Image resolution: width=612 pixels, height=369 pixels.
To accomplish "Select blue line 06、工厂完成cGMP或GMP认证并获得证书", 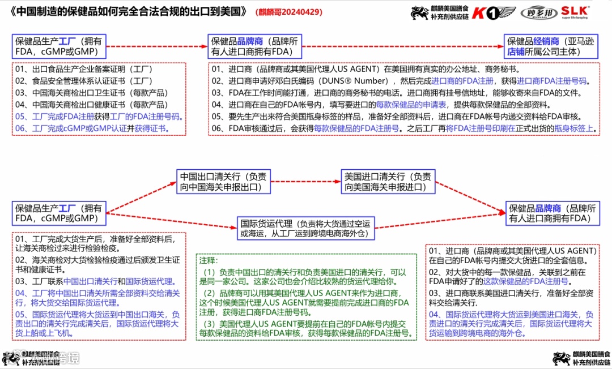I will point(92,128).
